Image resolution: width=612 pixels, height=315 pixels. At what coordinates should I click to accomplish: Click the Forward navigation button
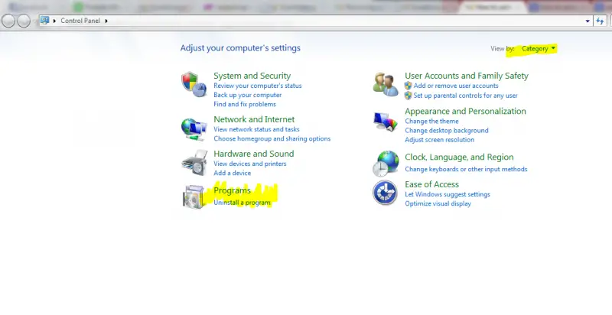(24, 21)
